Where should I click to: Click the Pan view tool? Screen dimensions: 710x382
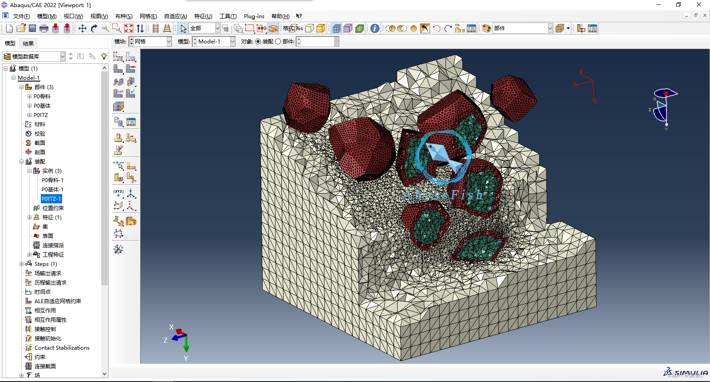(x=83, y=28)
